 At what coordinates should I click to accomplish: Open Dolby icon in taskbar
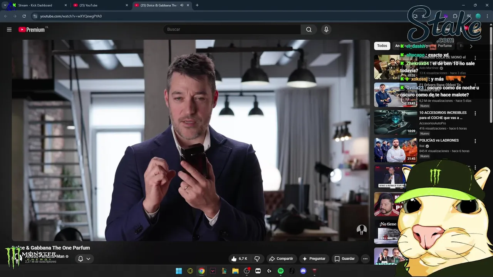pos(258,271)
